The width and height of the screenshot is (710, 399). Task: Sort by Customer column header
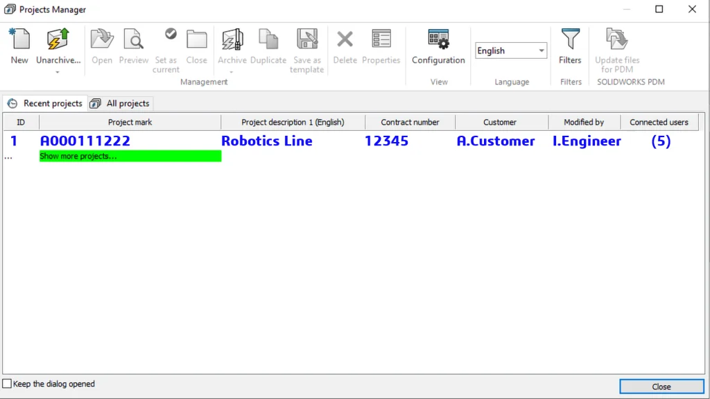point(500,122)
